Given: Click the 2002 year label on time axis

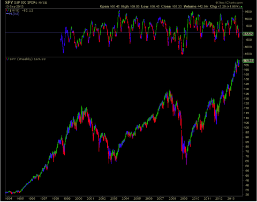Looking at the screenshot, I should click(102, 199).
